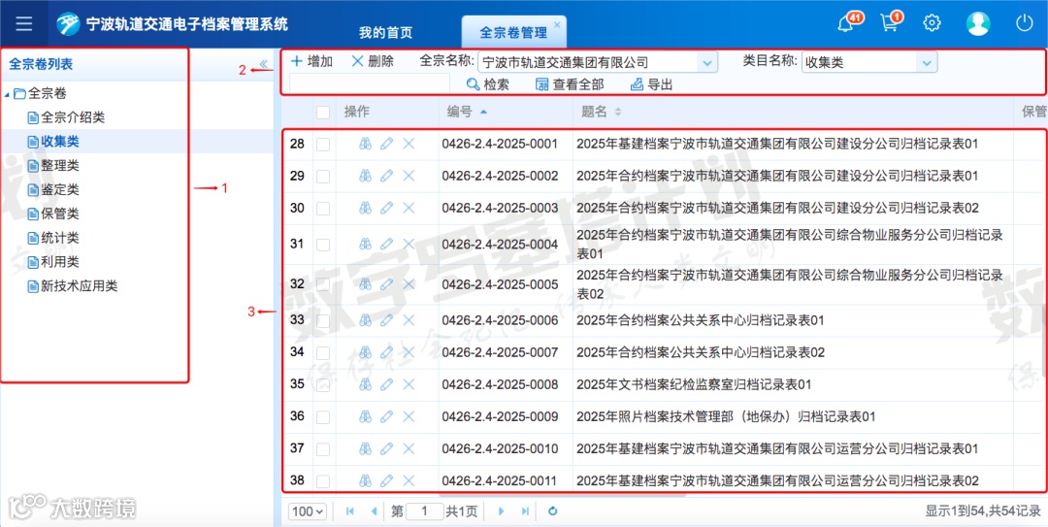Select 利用类 in the tree
The width and height of the screenshot is (1048, 527).
(60, 262)
